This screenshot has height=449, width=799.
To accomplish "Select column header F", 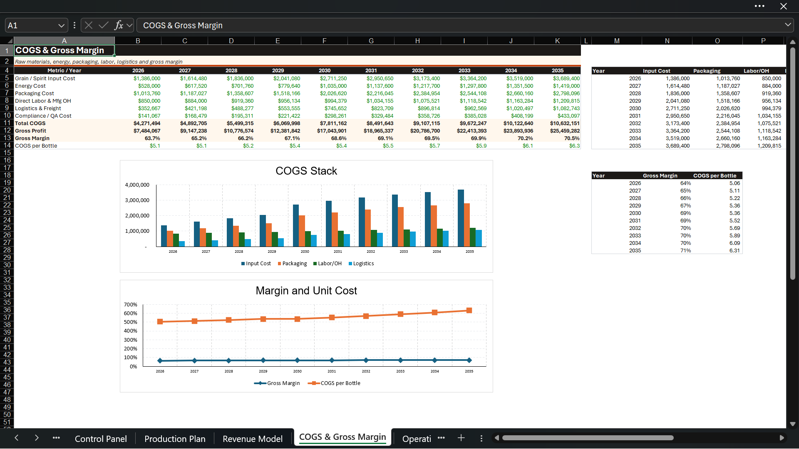I will pyautogui.click(x=324, y=41).
